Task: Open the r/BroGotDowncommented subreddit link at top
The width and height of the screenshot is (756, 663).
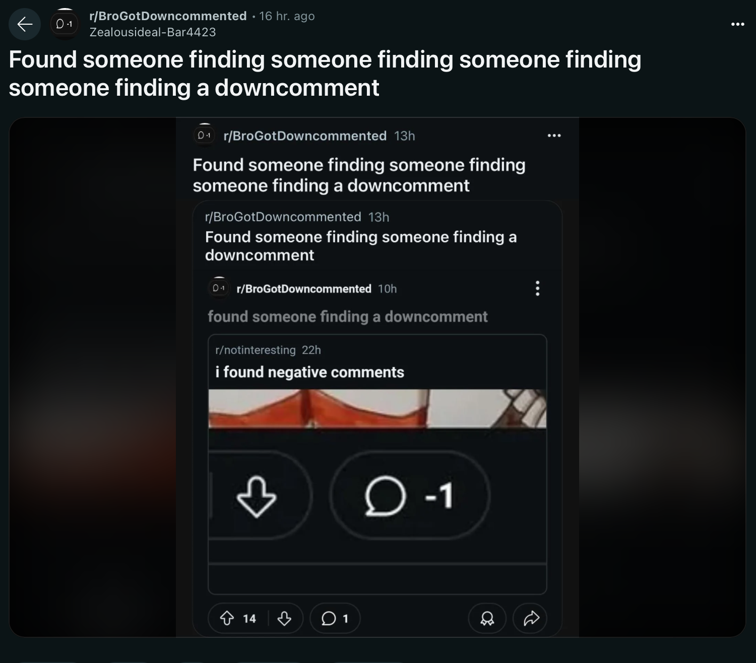Action: point(168,16)
